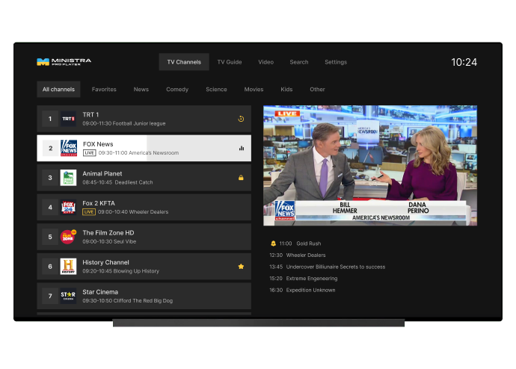This screenshot has height=369, width=516.
Task: Click the History Channel logo
Action: pyautogui.click(x=69, y=267)
